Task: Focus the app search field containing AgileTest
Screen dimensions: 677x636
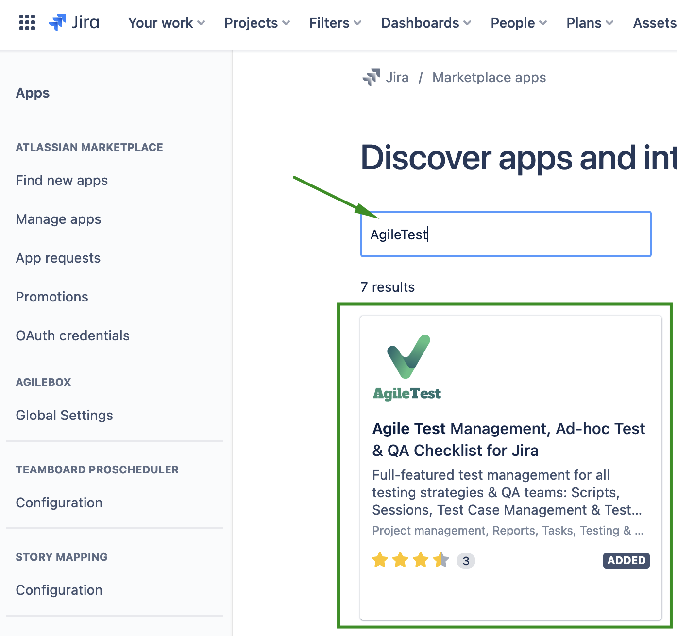Action: click(x=506, y=234)
